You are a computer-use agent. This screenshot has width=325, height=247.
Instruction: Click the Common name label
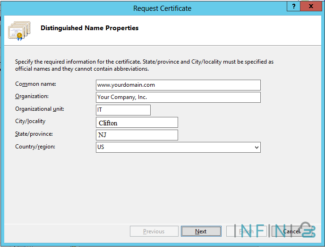(35, 84)
